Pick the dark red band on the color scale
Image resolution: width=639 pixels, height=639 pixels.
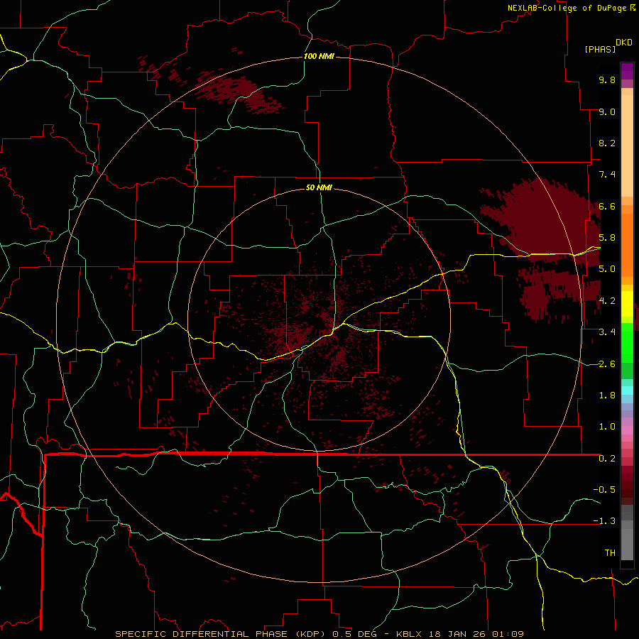coord(627,485)
